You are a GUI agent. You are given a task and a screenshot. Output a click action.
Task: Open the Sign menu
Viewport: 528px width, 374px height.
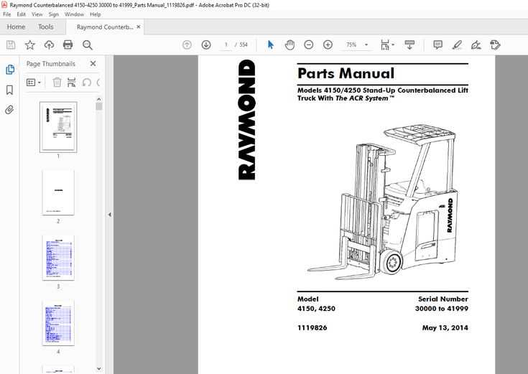pos(54,14)
